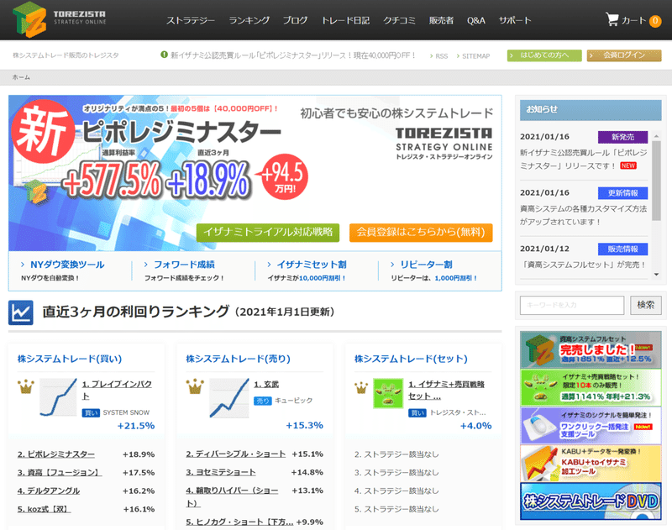Click the 資高システムの各種カスタマイズ方法 news text

[x=583, y=215]
